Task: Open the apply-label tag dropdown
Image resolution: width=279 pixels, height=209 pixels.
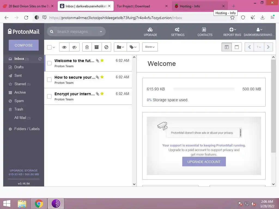Action: point(133,47)
